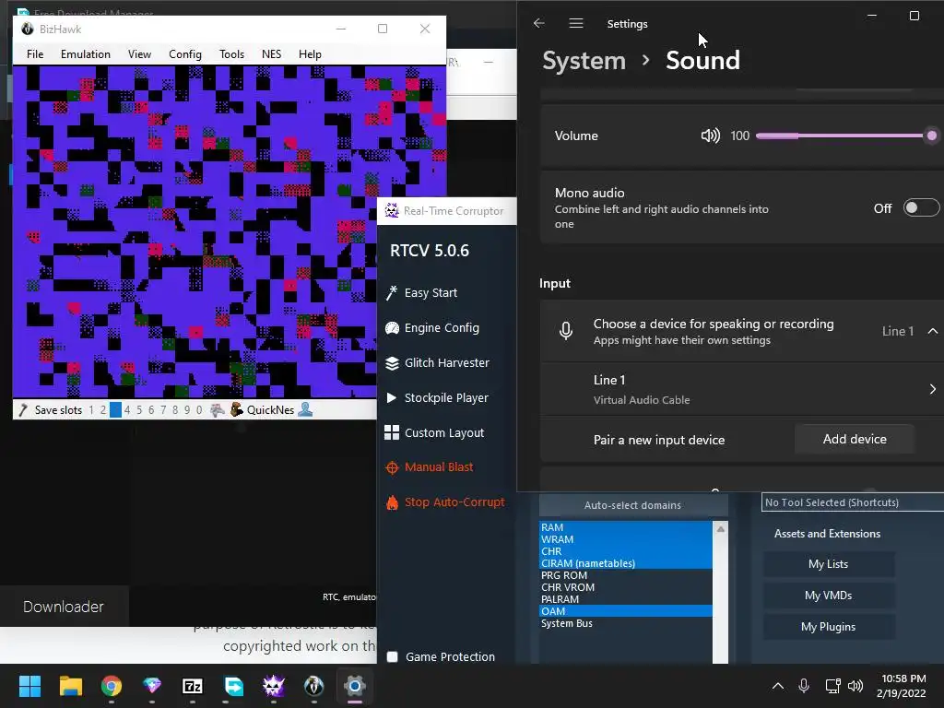Click Add device button
Image resolution: width=944 pixels, height=708 pixels.
[x=855, y=440]
